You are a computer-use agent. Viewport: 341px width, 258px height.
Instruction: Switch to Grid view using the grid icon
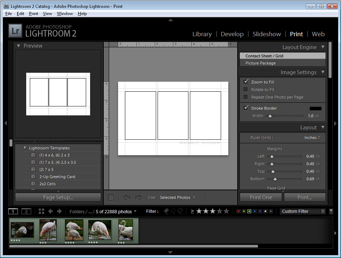(41, 211)
